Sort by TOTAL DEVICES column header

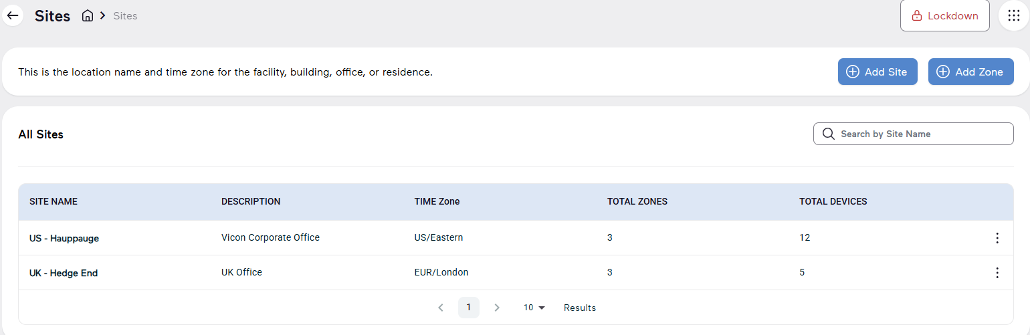pos(833,202)
